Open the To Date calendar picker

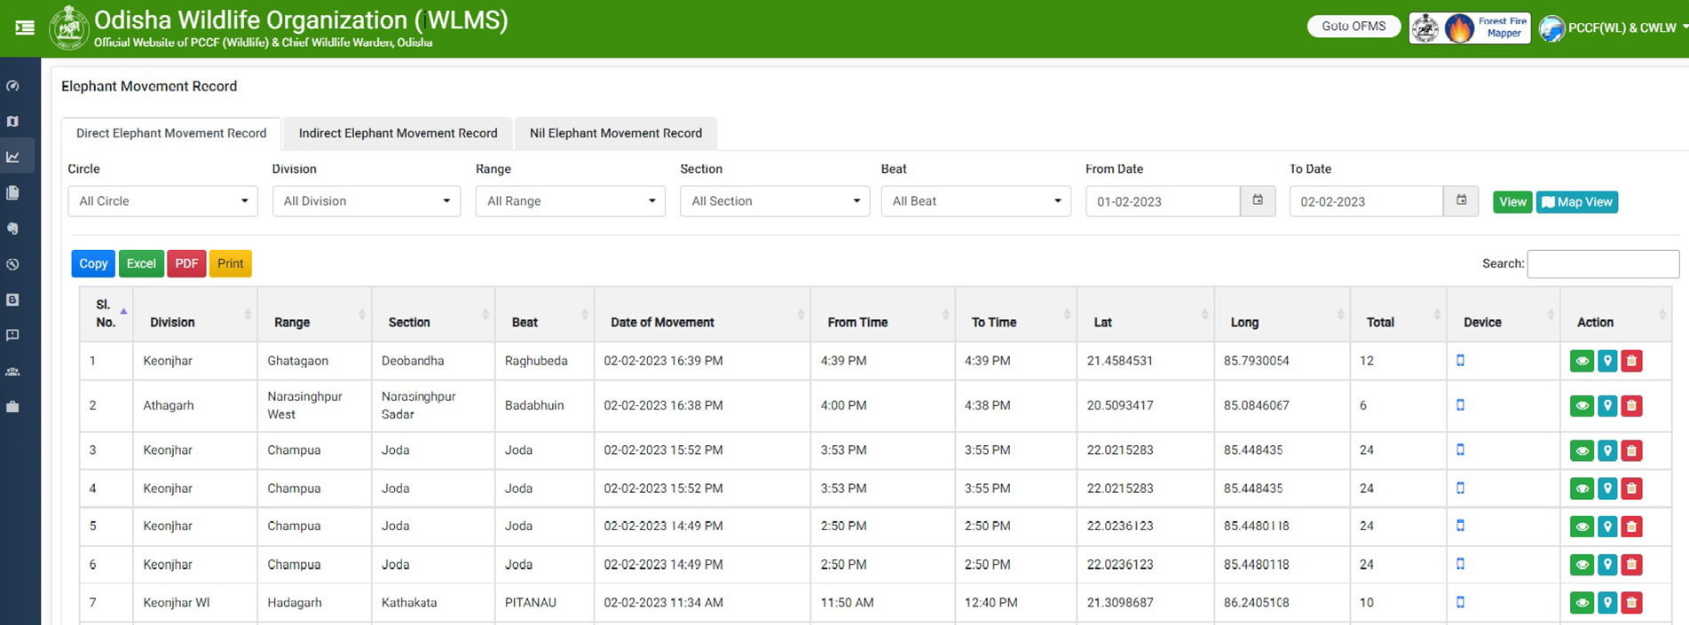click(1461, 201)
